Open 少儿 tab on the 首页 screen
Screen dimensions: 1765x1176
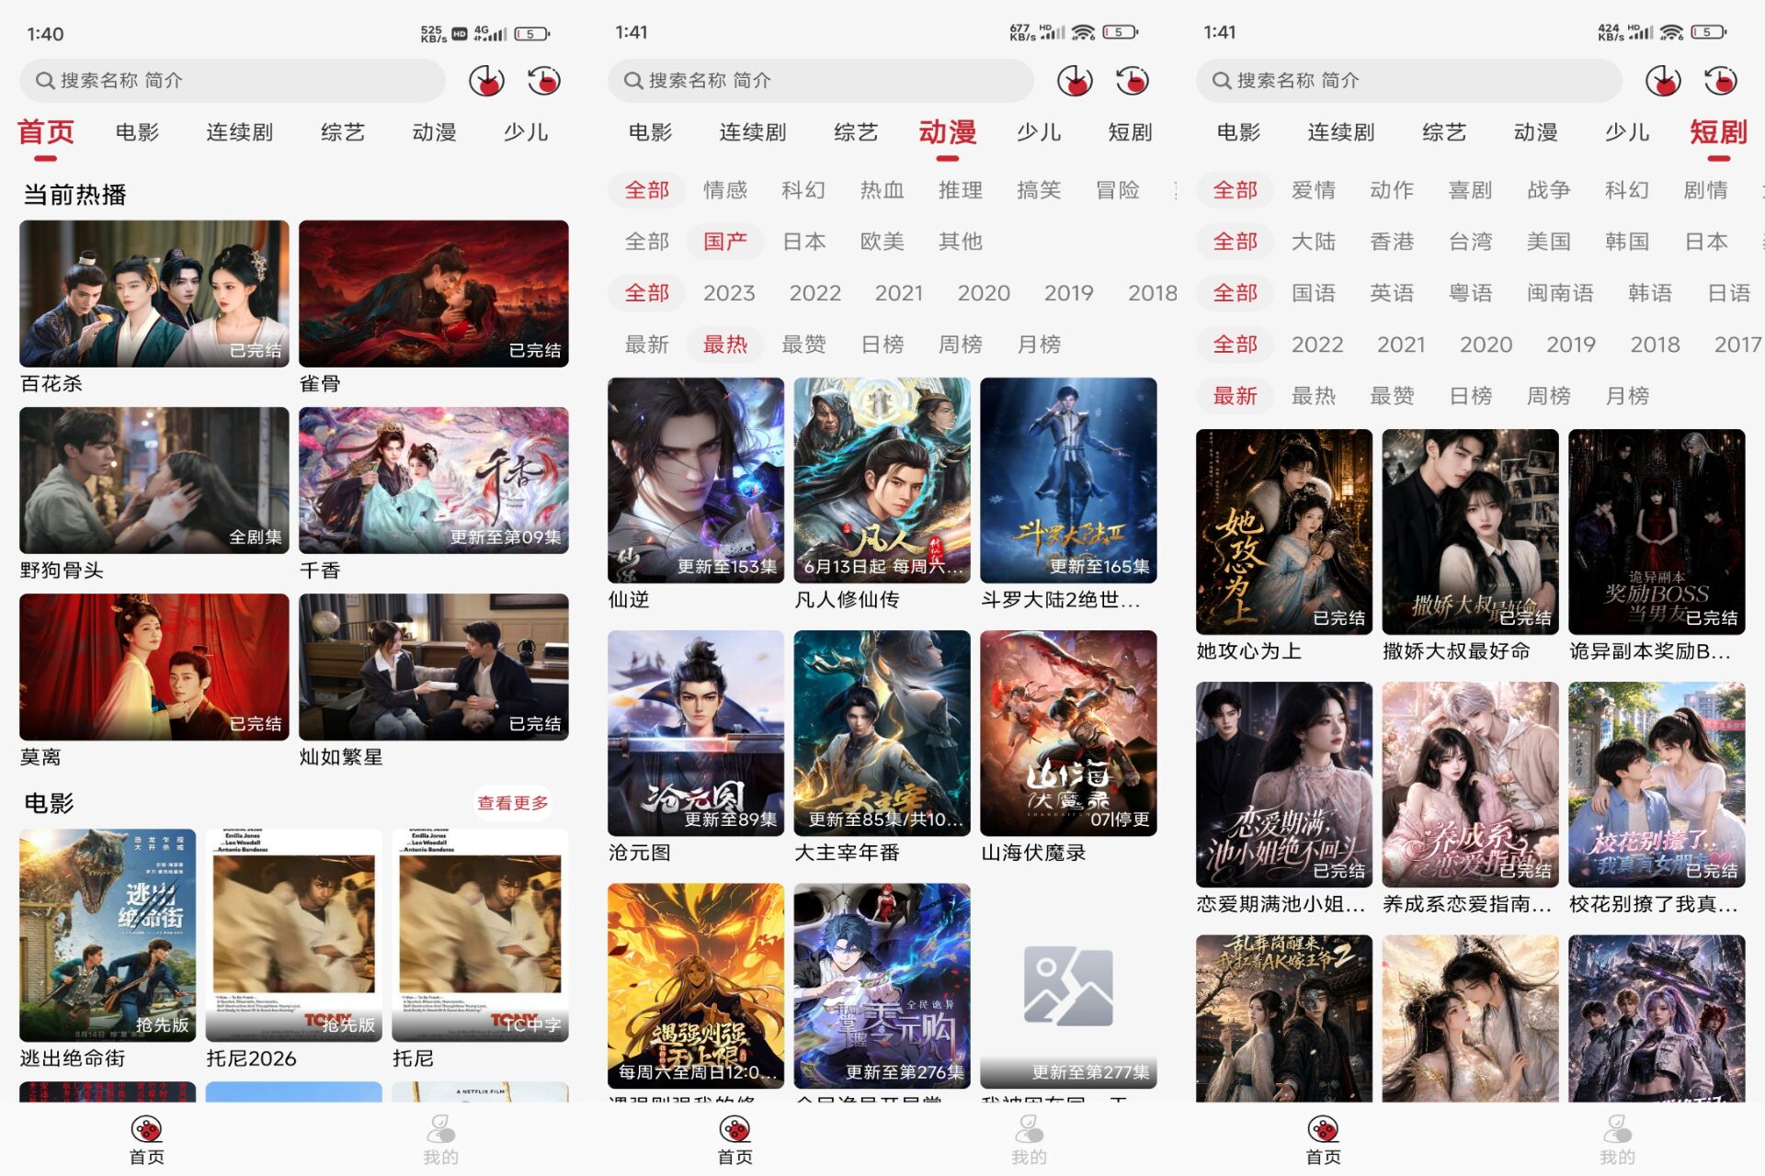[x=526, y=132]
